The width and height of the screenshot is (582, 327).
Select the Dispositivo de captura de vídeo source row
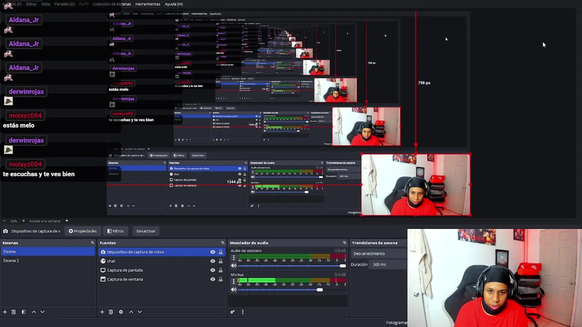pos(162,252)
